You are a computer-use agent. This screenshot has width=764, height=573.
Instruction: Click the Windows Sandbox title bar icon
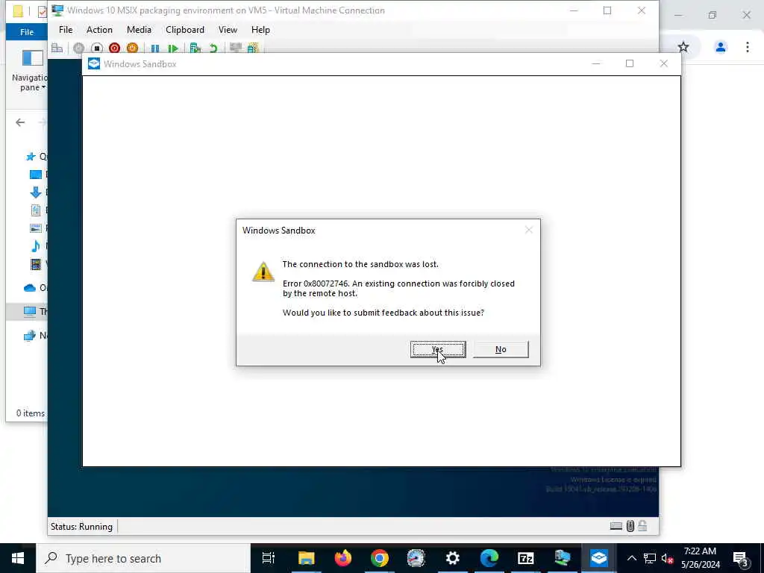point(93,64)
